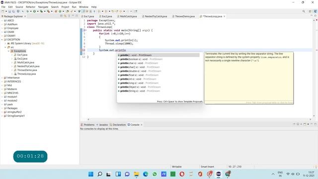This screenshot has width=318, height=179.
Task: Click the Open Perspective icon
Action: [x=310, y=11]
